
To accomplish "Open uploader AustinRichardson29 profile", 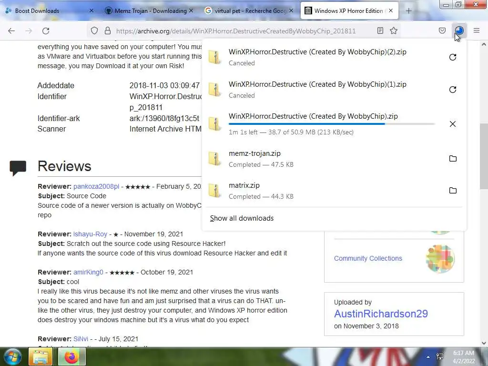I will [381, 314].
